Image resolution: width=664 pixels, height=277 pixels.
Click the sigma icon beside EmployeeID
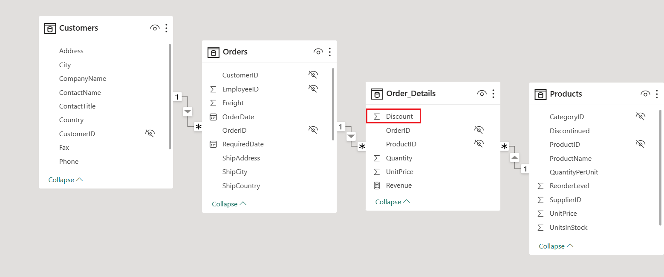coord(213,89)
